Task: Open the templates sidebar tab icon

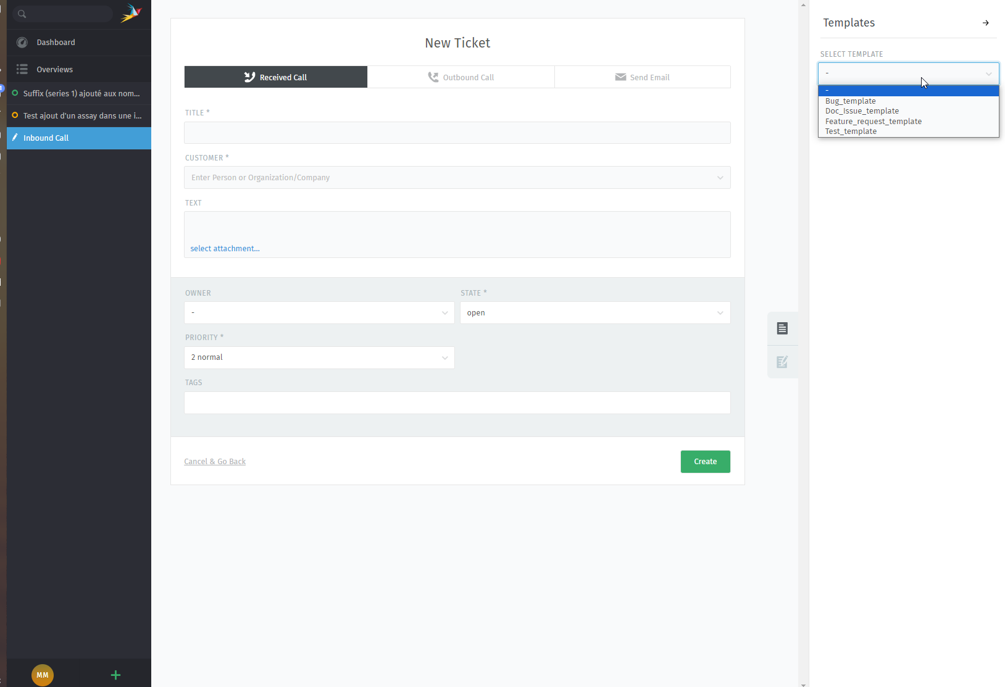Action: click(782, 328)
